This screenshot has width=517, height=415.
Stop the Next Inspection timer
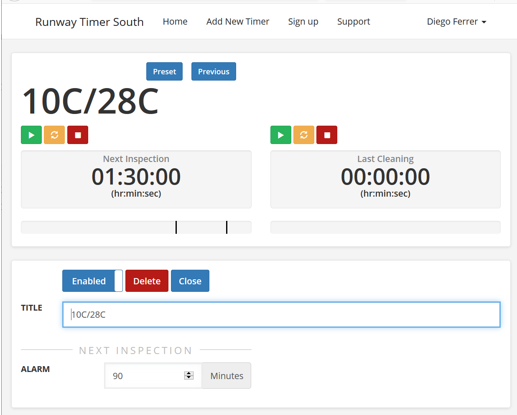pos(78,135)
